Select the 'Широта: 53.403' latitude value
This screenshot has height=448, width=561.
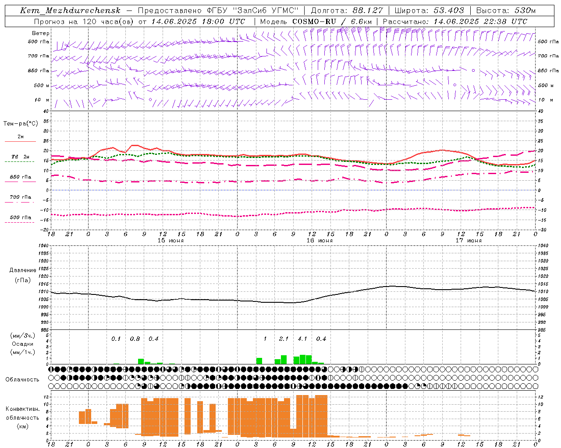tap(429, 11)
